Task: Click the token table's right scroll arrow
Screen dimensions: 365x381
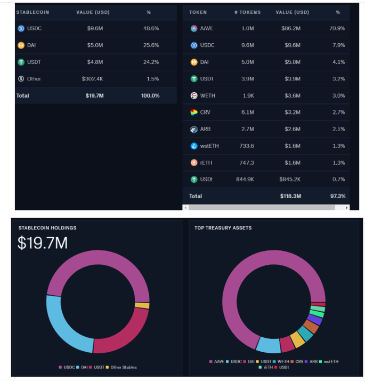Action: tap(347, 207)
